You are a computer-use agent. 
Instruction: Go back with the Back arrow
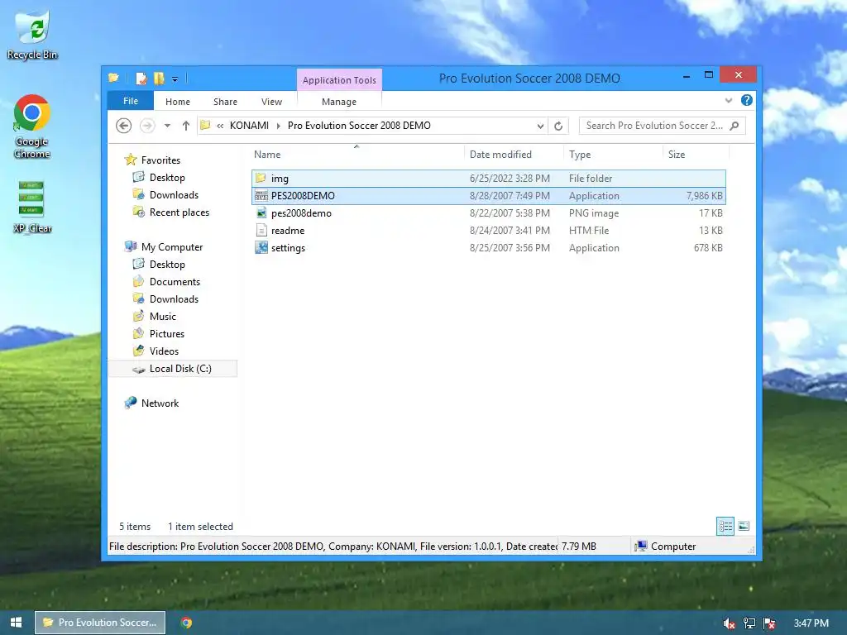(x=124, y=126)
